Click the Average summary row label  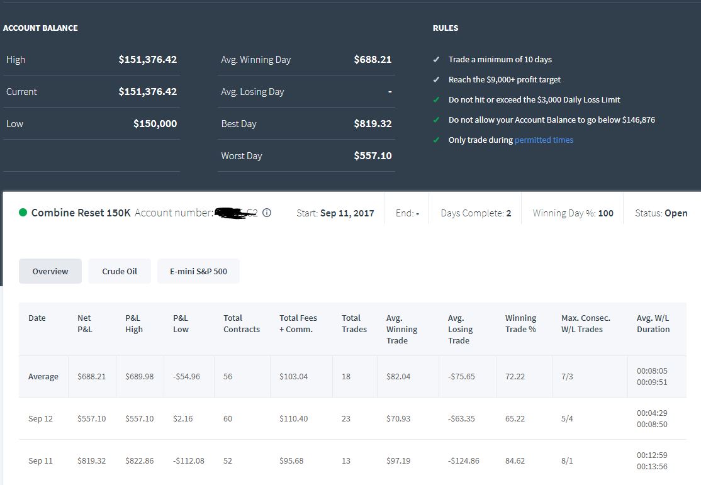43,376
